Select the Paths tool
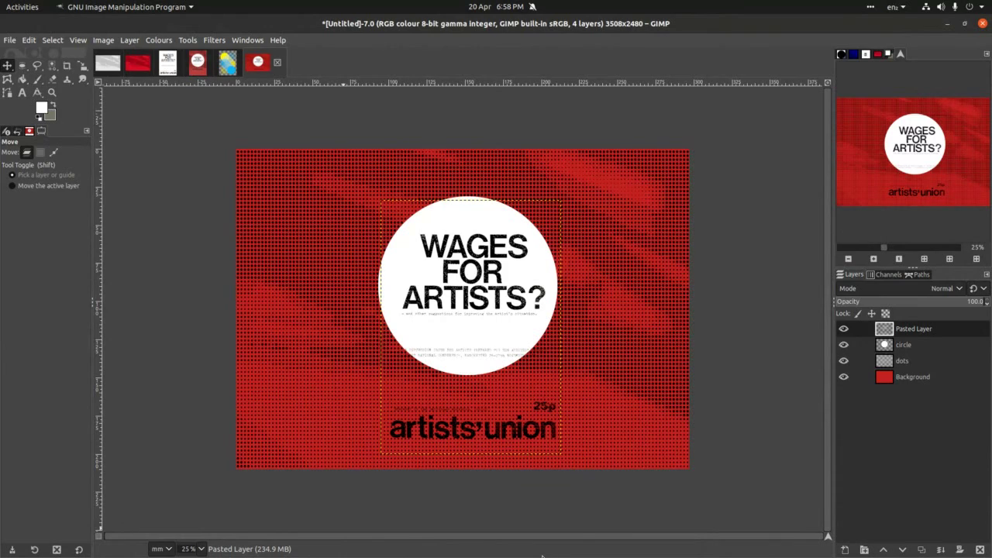This screenshot has width=992, height=558. pyautogui.click(x=7, y=92)
